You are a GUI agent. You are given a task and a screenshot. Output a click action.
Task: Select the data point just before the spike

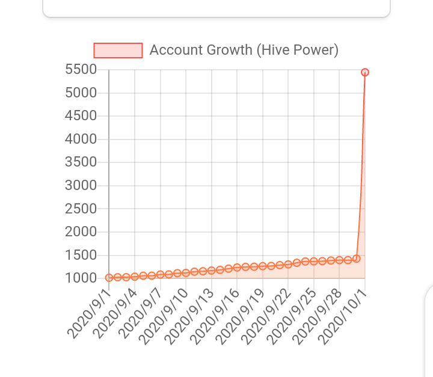click(357, 259)
